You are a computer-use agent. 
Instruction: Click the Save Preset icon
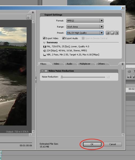click(108, 33)
